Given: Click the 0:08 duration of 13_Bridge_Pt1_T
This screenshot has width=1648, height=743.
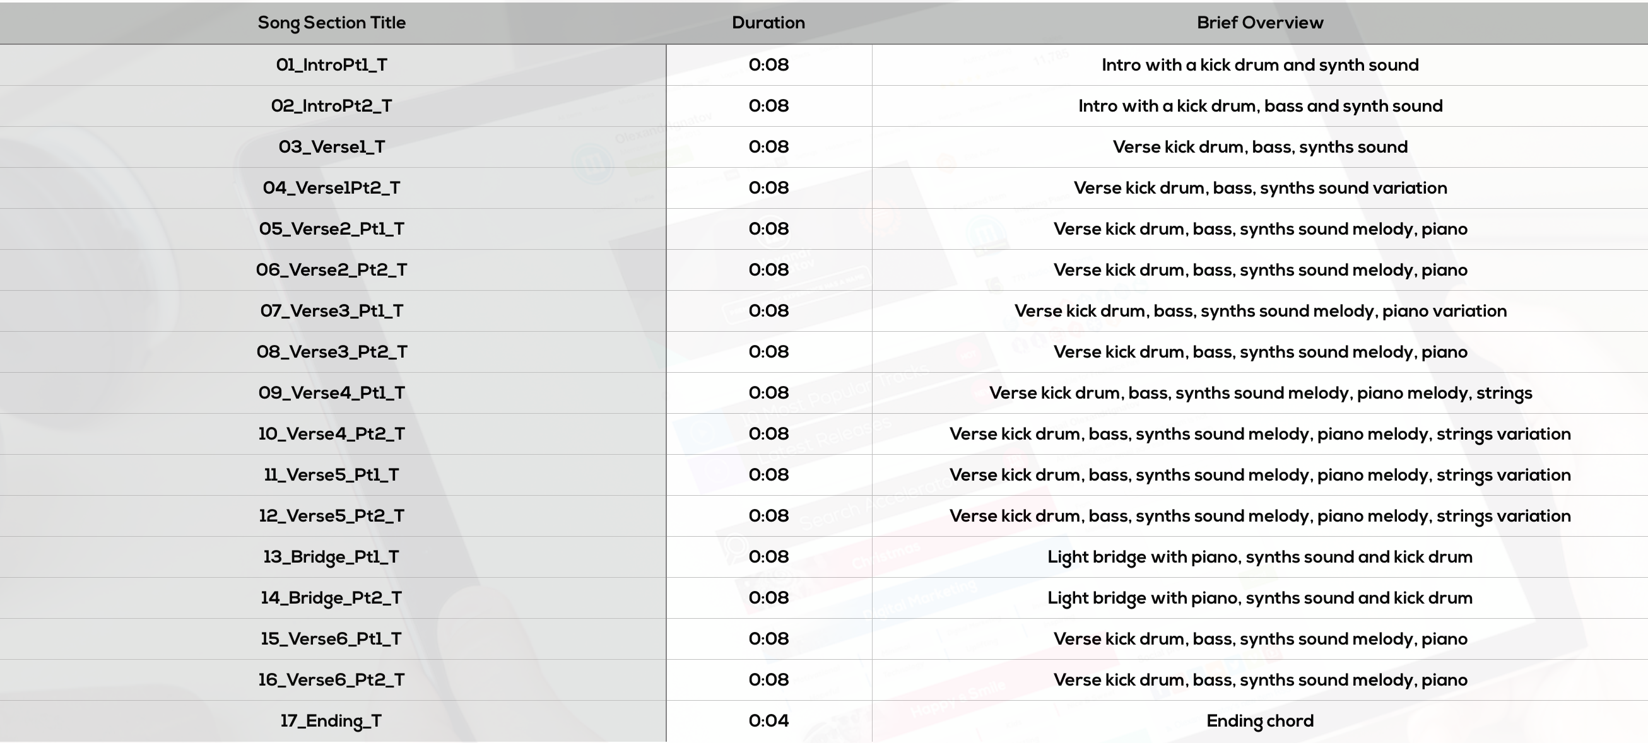Looking at the screenshot, I should [x=768, y=556].
